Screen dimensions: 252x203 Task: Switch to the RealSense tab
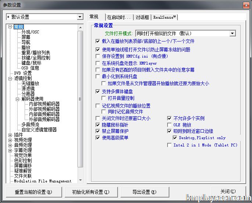[x=165, y=17]
